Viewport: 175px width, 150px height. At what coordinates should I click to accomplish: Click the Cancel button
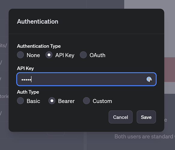(121, 117)
